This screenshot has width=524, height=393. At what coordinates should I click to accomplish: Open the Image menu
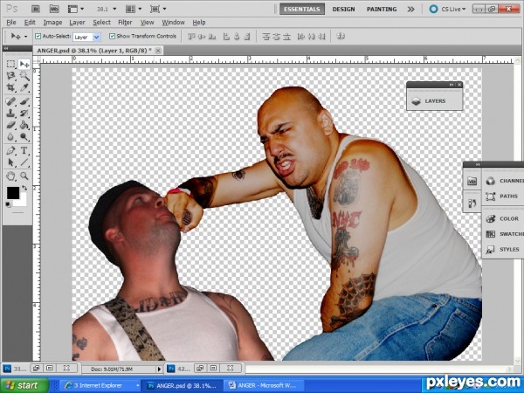click(52, 23)
